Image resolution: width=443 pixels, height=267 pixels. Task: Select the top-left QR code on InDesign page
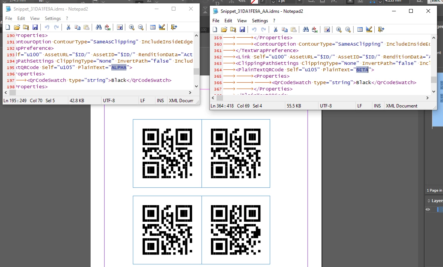coord(167,153)
